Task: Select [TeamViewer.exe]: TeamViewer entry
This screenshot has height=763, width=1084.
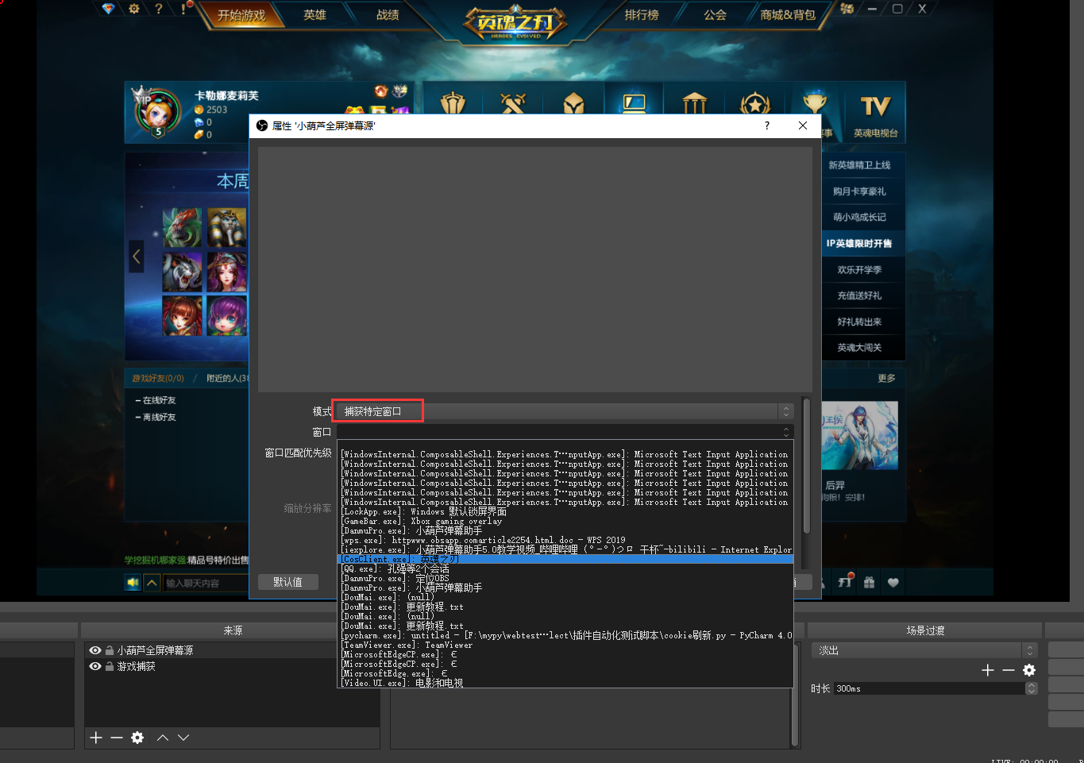Action: tap(565, 645)
